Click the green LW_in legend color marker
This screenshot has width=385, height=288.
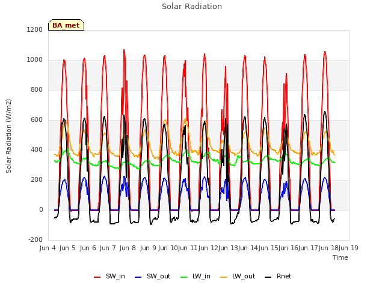[183, 277]
